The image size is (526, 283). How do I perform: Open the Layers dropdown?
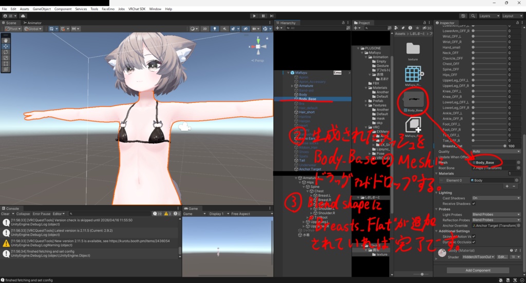click(490, 16)
